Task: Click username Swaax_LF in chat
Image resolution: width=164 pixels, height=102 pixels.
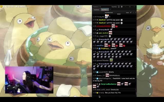Action: point(101,75)
